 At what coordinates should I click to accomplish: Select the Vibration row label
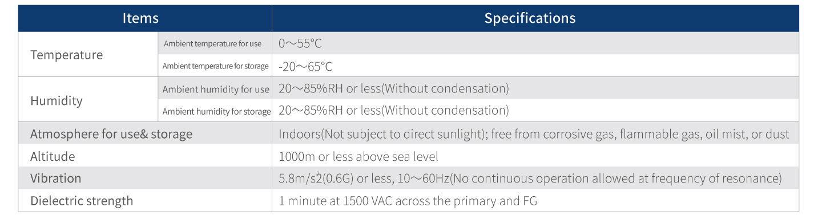56,179
